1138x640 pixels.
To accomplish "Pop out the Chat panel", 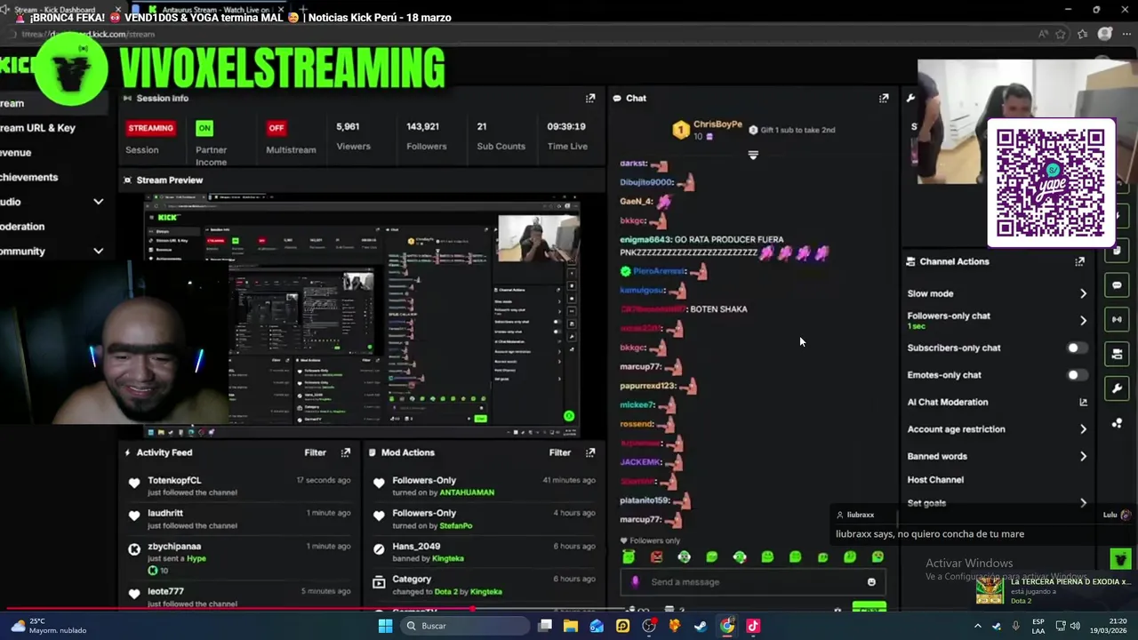I will [884, 98].
